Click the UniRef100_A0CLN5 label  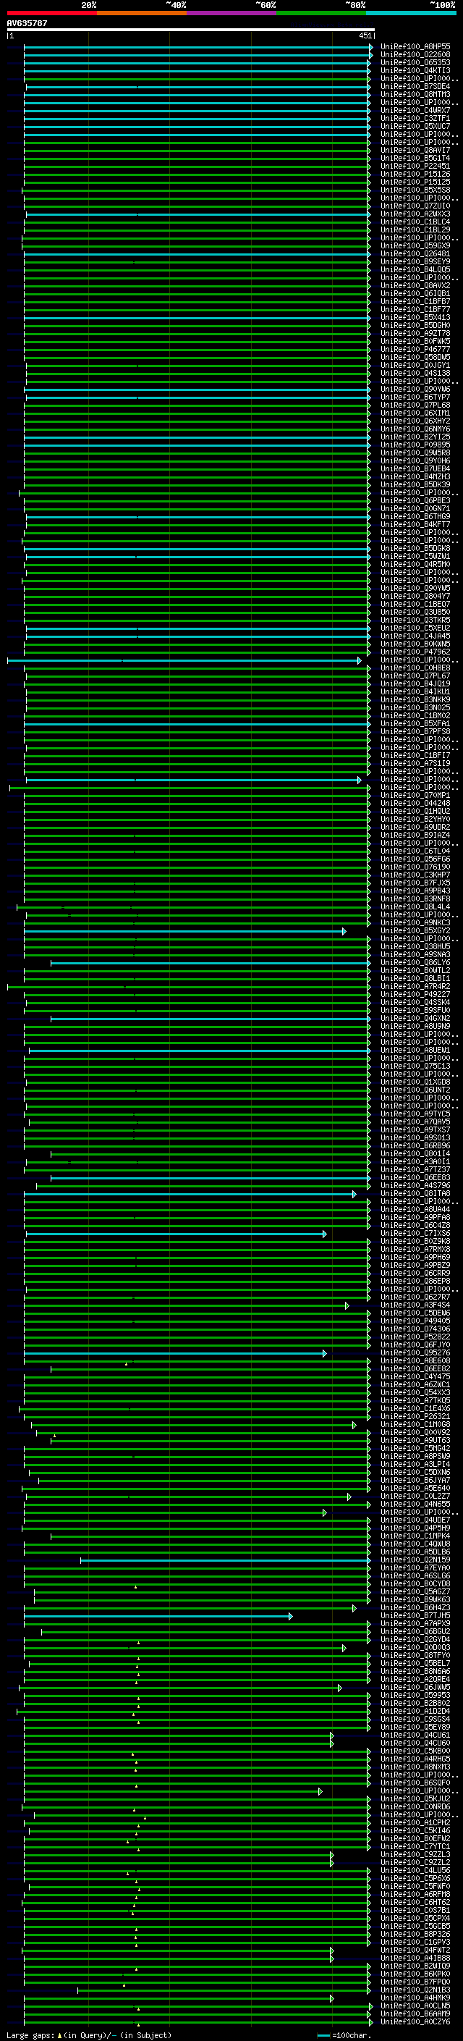415,2006
